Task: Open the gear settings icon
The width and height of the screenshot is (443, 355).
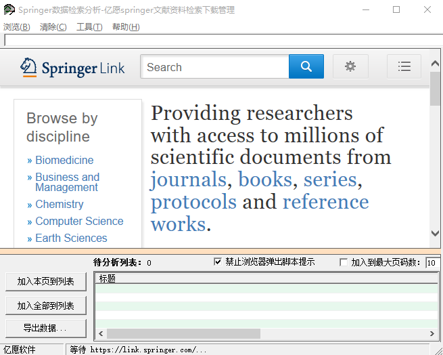Action: coord(350,66)
